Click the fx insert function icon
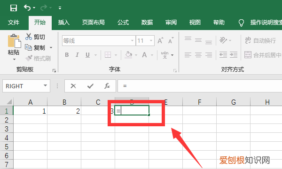 107,86
